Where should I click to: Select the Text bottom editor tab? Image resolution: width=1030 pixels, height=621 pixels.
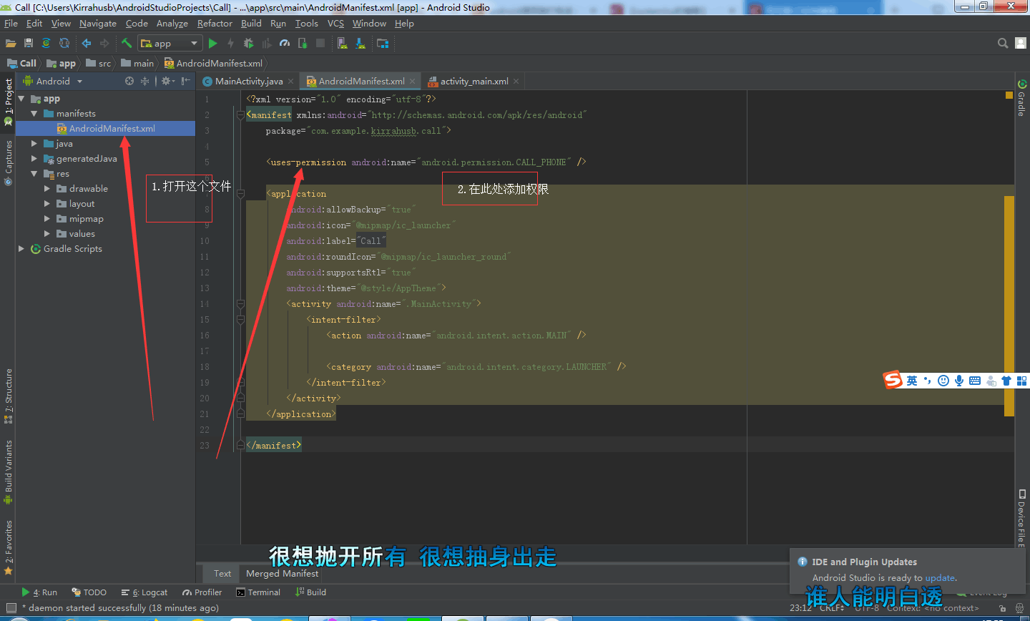[x=222, y=574]
